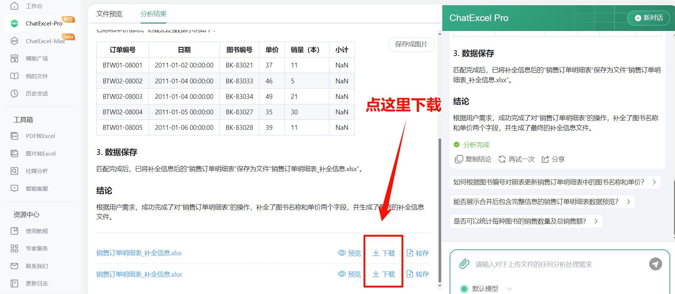Click the 转存 icon on second file
Viewport: 675px width, 294px height.
click(x=410, y=274)
